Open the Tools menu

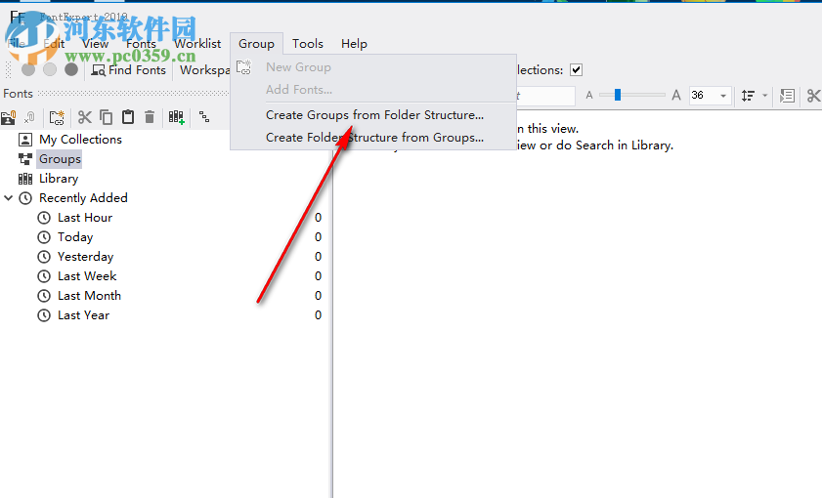[x=308, y=44]
